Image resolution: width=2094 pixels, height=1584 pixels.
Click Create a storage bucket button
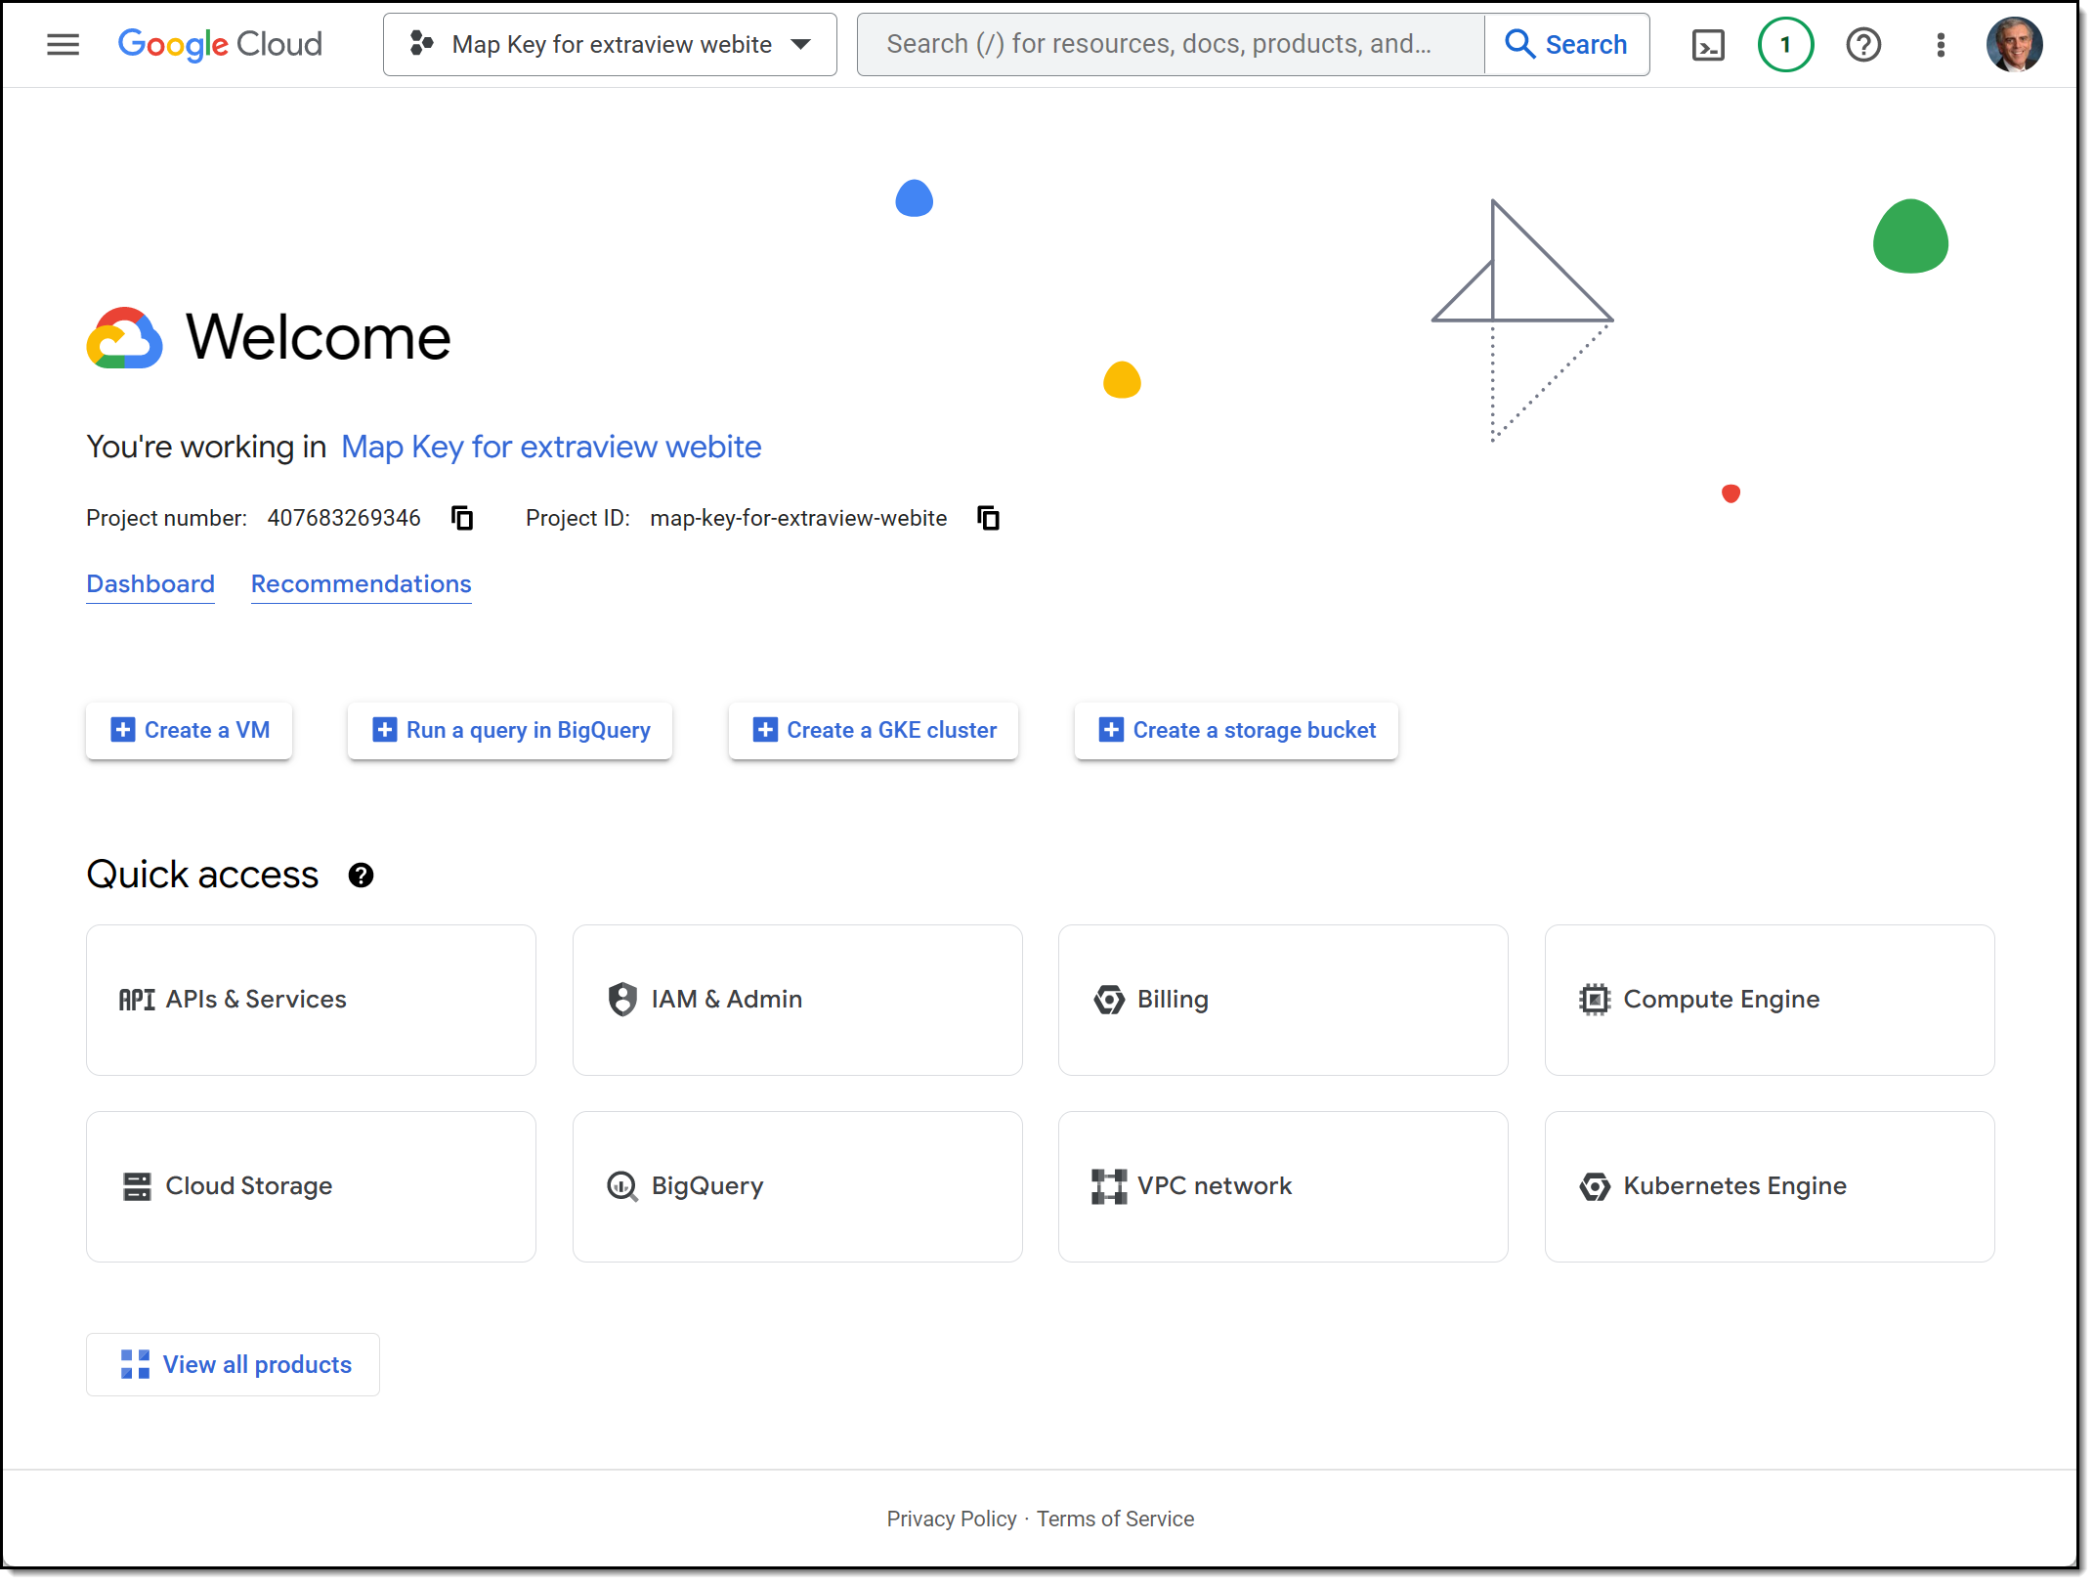coord(1236,731)
